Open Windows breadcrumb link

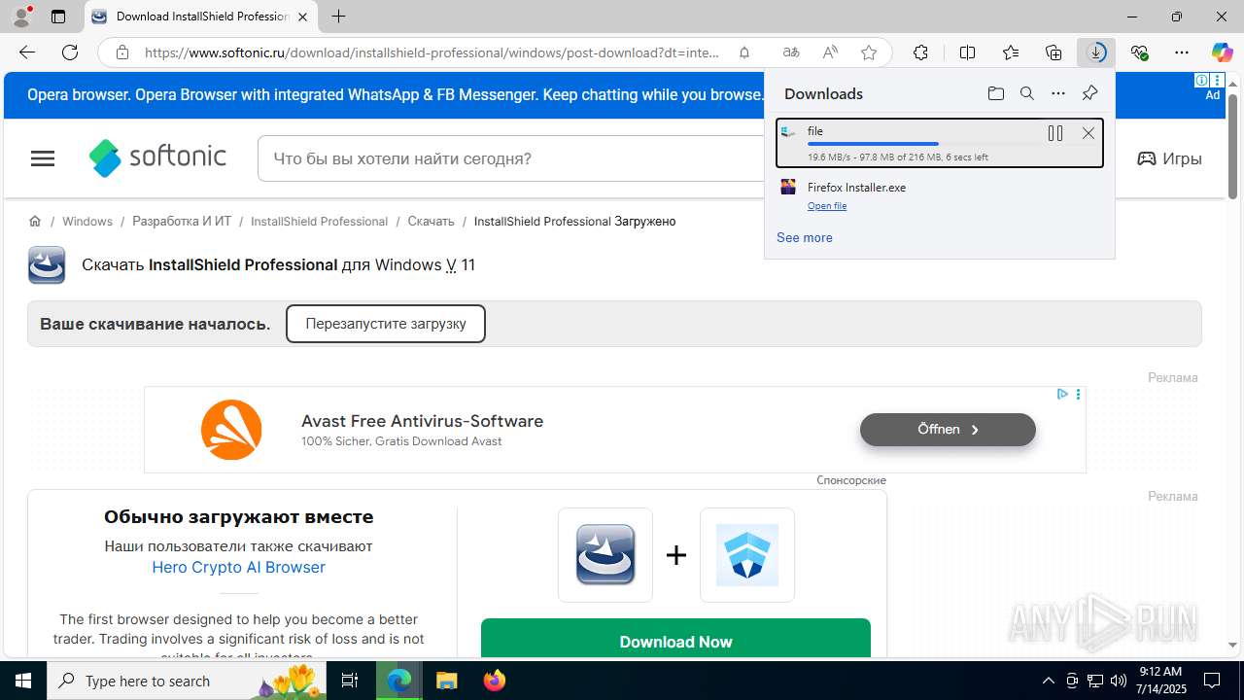point(87,221)
